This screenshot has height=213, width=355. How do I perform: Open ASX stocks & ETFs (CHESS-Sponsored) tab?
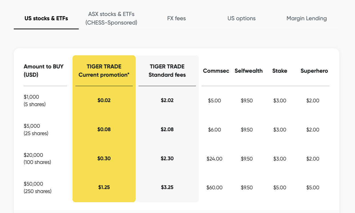pos(111,18)
